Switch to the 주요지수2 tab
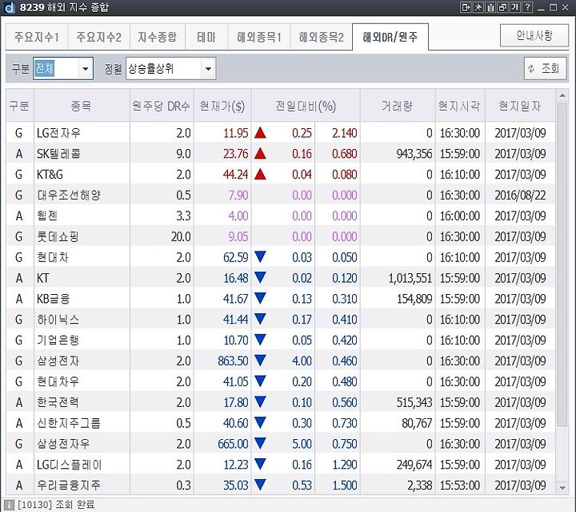 click(98, 37)
